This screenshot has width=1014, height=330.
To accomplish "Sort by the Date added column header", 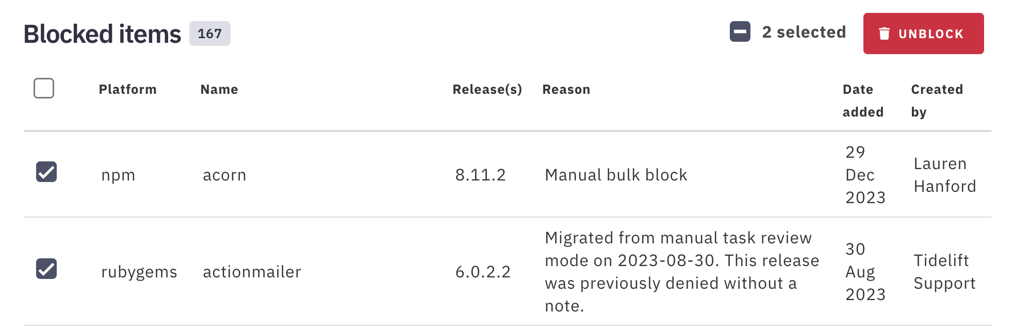I will coord(862,100).
